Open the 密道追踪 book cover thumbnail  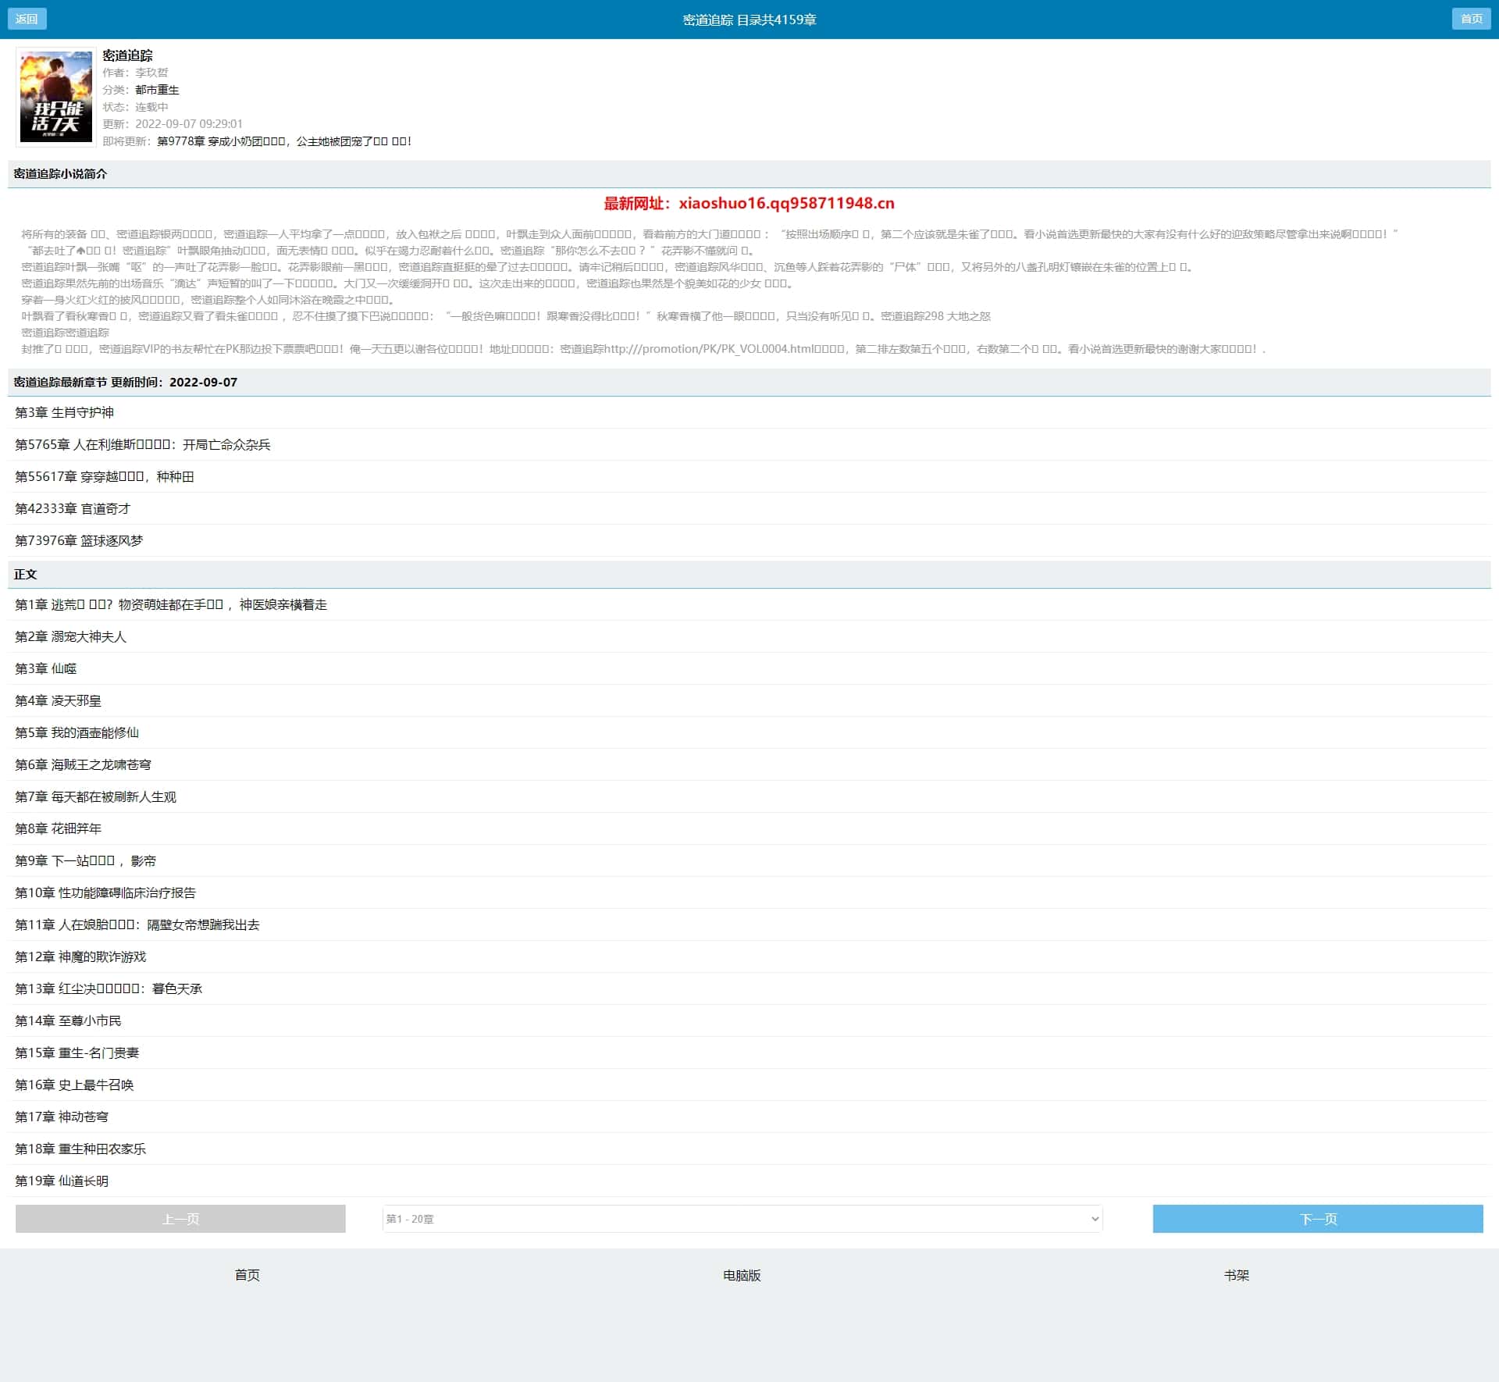55,97
